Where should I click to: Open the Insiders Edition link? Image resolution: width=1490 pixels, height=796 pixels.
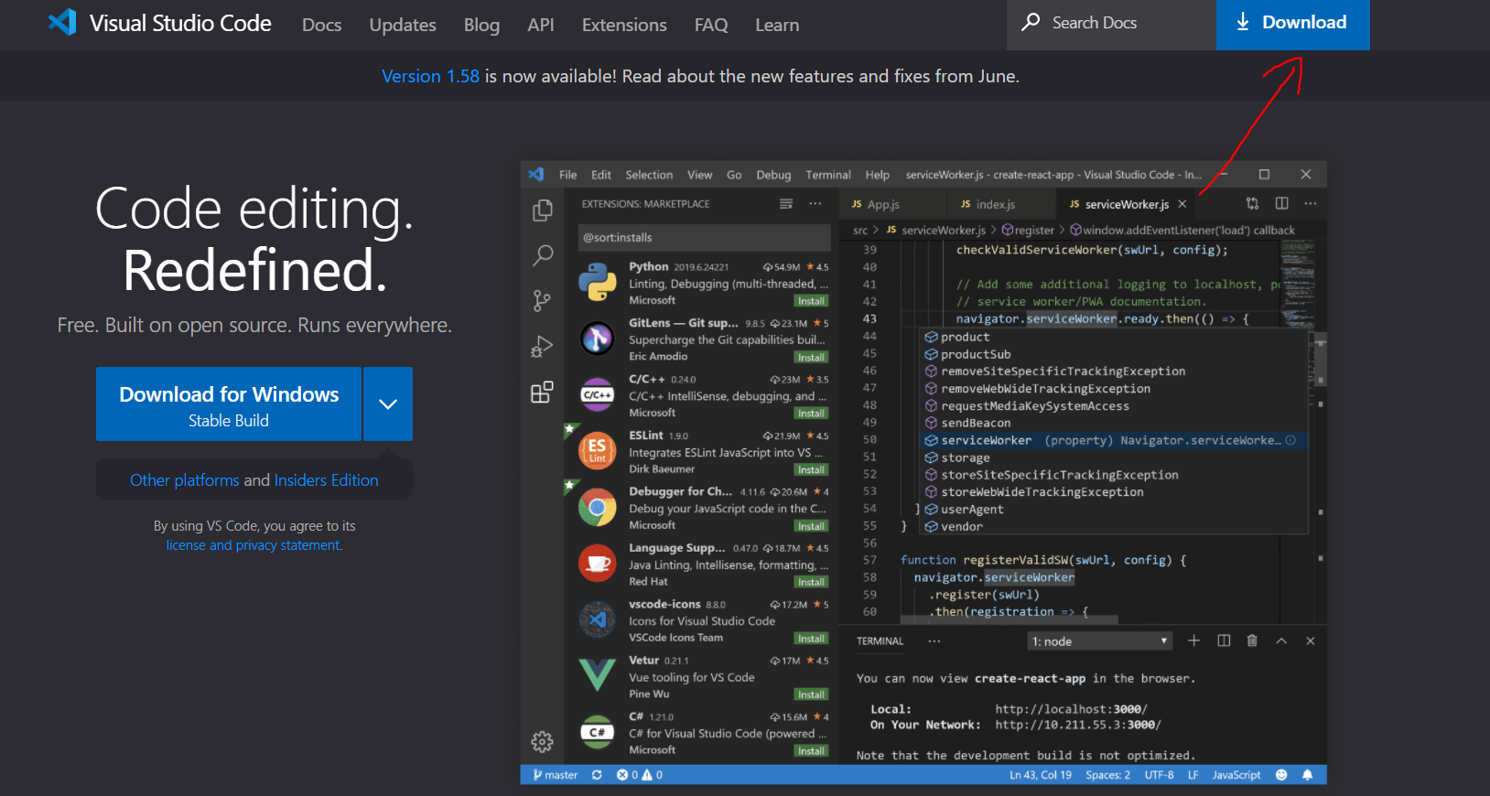pos(326,480)
